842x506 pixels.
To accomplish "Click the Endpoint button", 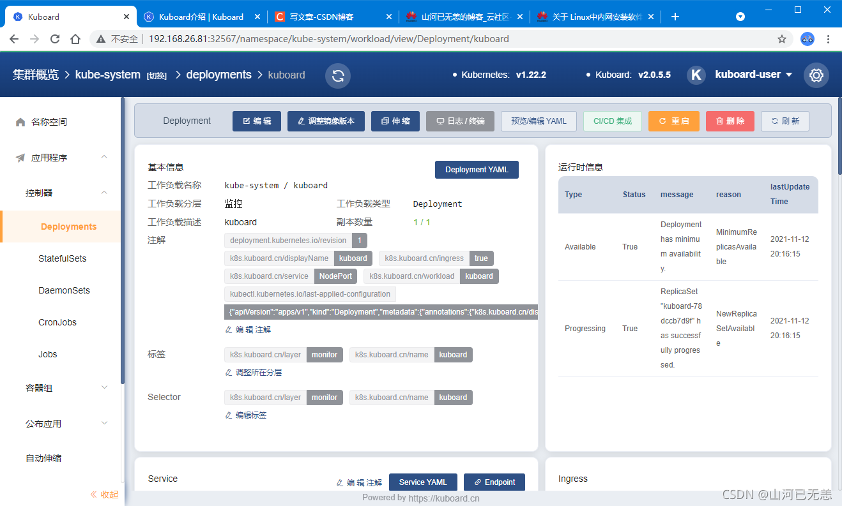I will tap(494, 482).
